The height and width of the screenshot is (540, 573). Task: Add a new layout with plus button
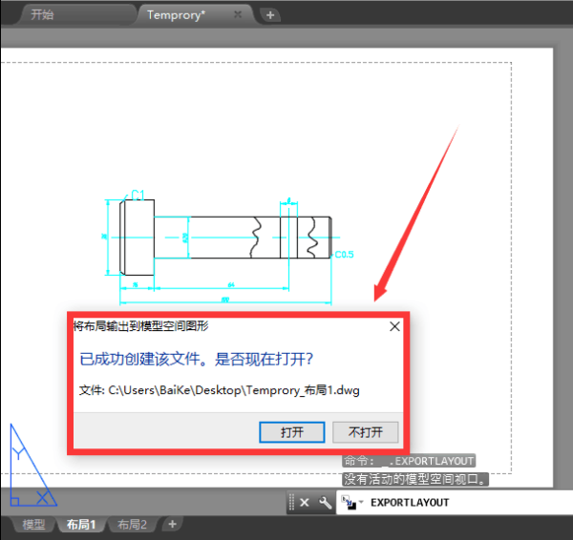click(172, 525)
